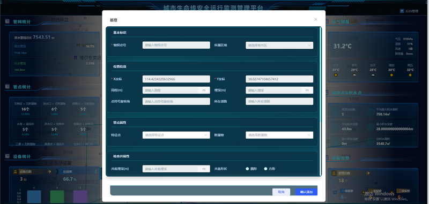Click the 一级报警 tag
This screenshot has height=204, width=429.
[x=346, y=191]
